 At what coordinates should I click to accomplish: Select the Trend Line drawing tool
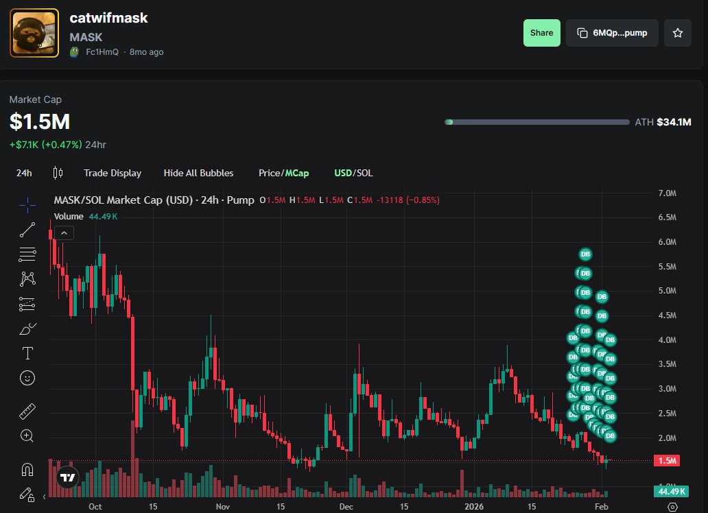27,229
